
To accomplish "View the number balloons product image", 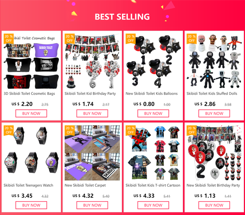I will point(153,61).
